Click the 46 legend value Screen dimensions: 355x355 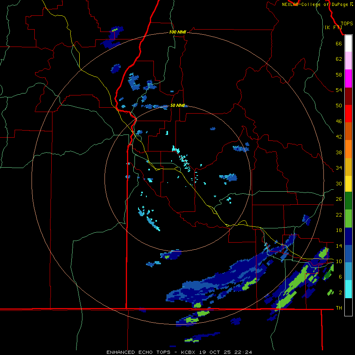(x=339, y=121)
